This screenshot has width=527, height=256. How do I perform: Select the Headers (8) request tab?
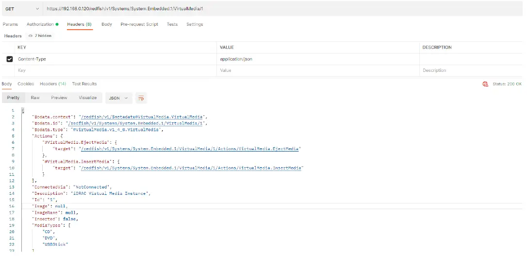pyautogui.click(x=79, y=24)
